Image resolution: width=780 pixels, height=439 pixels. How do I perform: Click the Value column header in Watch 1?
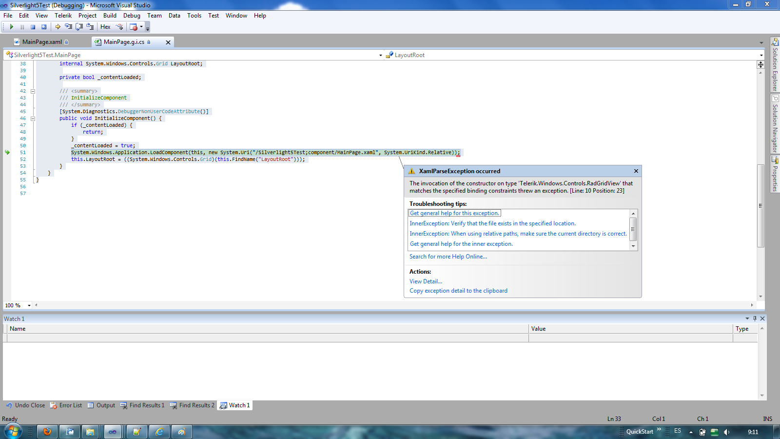click(631, 329)
